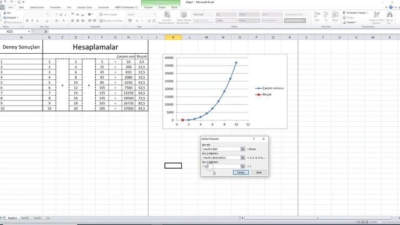The image size is (400, 225).
Task: Open the chart Tasarım tab
Action: pos(148,7)
